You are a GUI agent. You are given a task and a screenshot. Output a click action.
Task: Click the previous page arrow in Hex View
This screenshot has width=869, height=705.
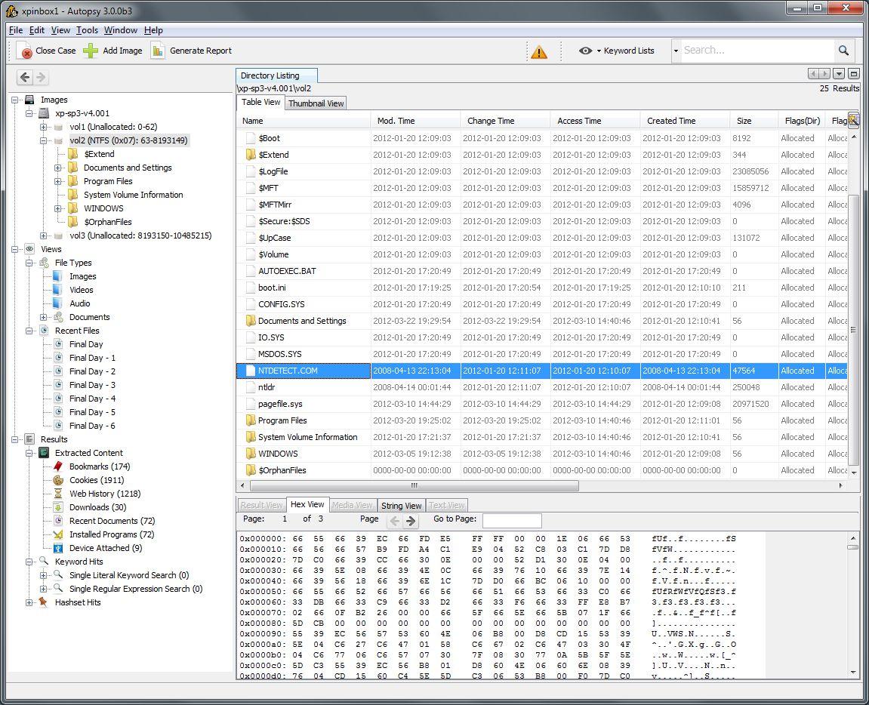click(x=395, y=520)
